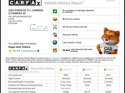125x93 pixels.
Task: Click the globe last-owned icon
Action: coord(55,42)
